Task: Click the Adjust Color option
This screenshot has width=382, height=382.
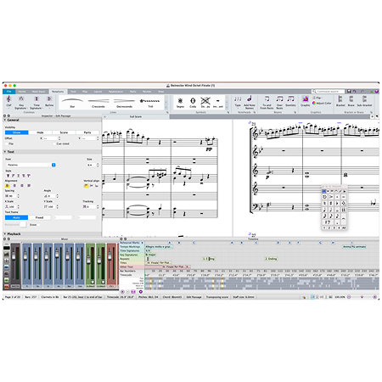Action: coord(322,104)
